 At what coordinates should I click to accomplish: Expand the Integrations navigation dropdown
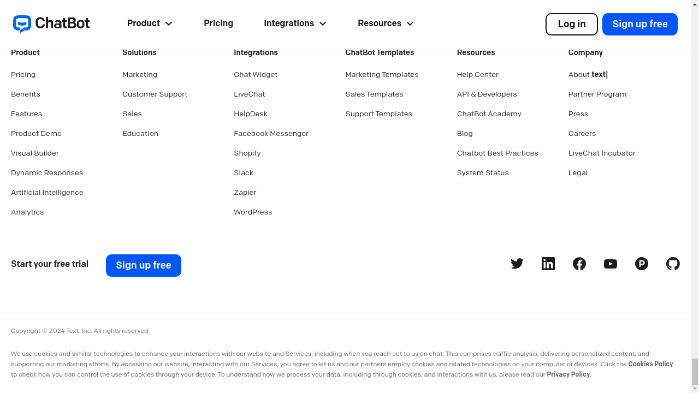(x=295, y=23)
